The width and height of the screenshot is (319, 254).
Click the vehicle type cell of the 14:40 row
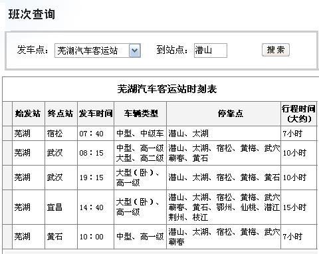[140, 207]
